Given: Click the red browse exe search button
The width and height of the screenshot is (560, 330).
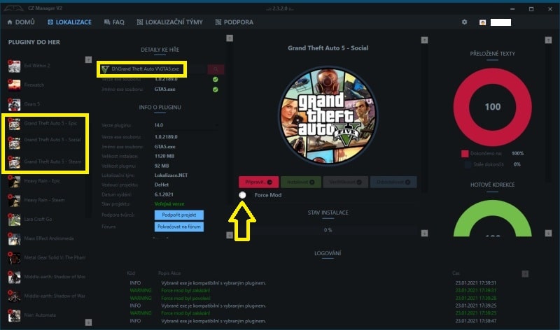Looking at the screenshot, I should [x=216, y=69].
